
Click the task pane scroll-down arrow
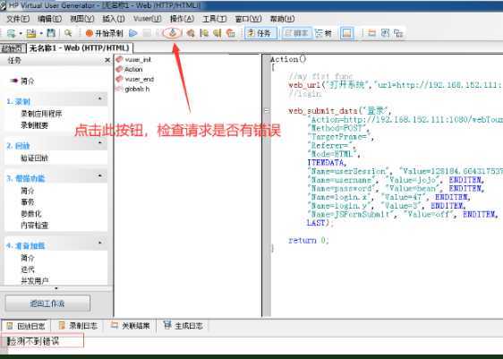56,288
